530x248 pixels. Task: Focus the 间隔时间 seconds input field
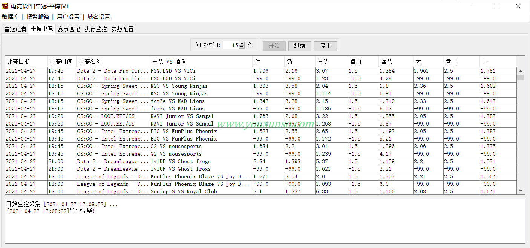[231, 45]
